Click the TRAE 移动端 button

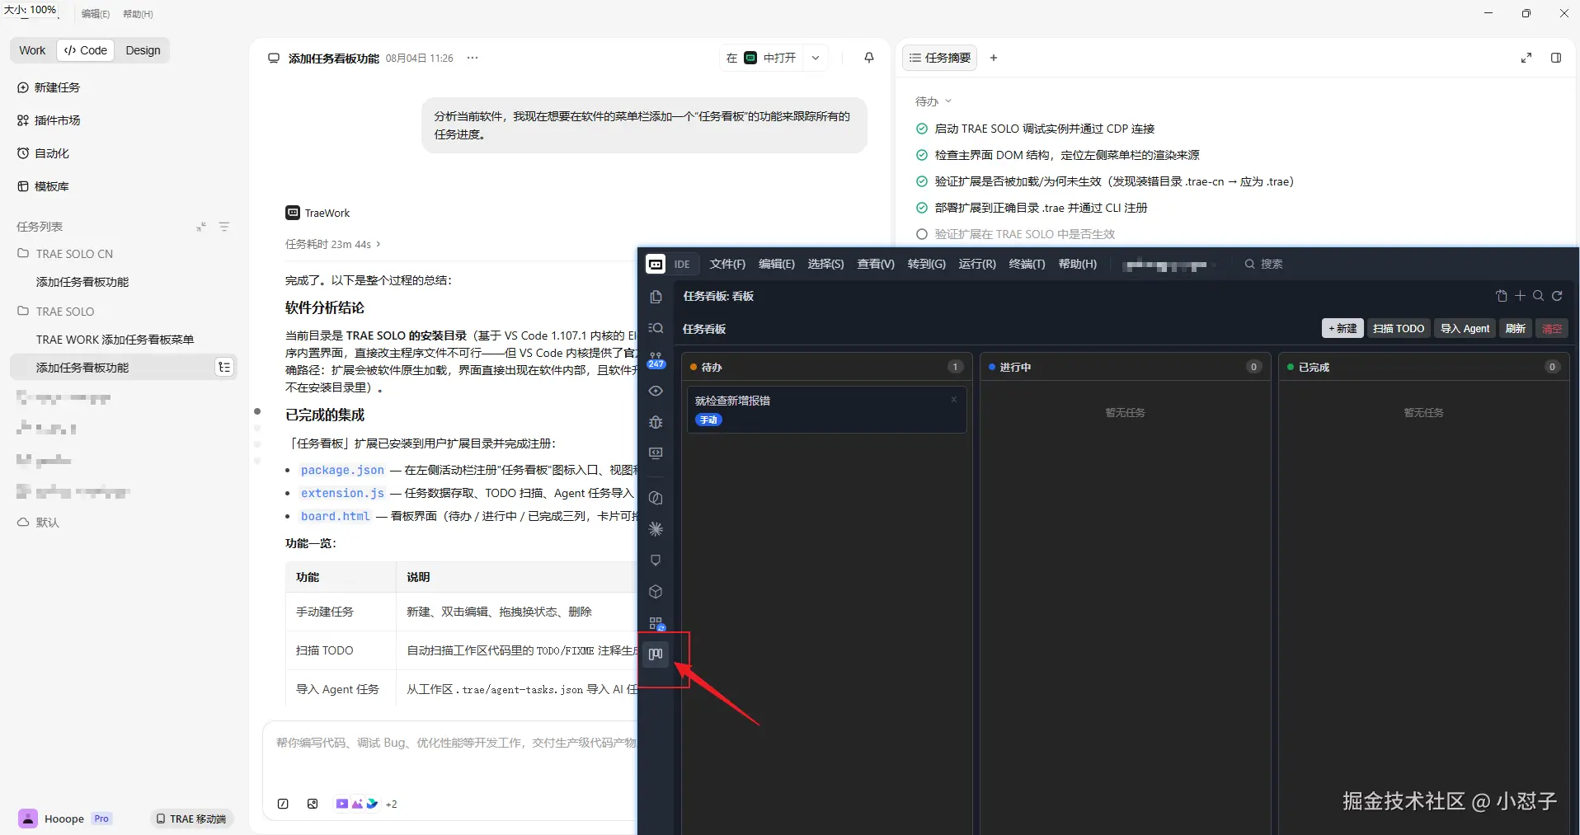pyautogui.click(x=191, y=819)
